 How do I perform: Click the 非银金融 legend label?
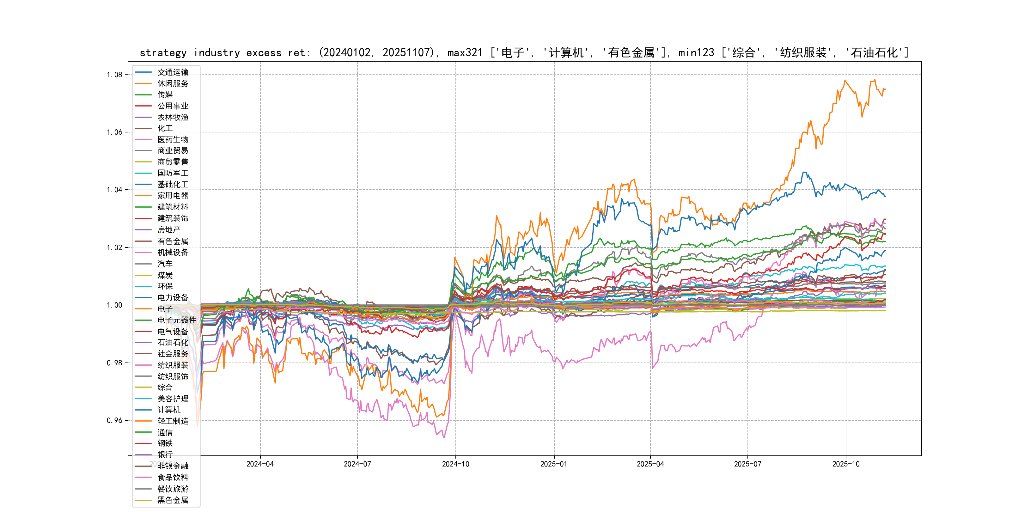(173, 466)
